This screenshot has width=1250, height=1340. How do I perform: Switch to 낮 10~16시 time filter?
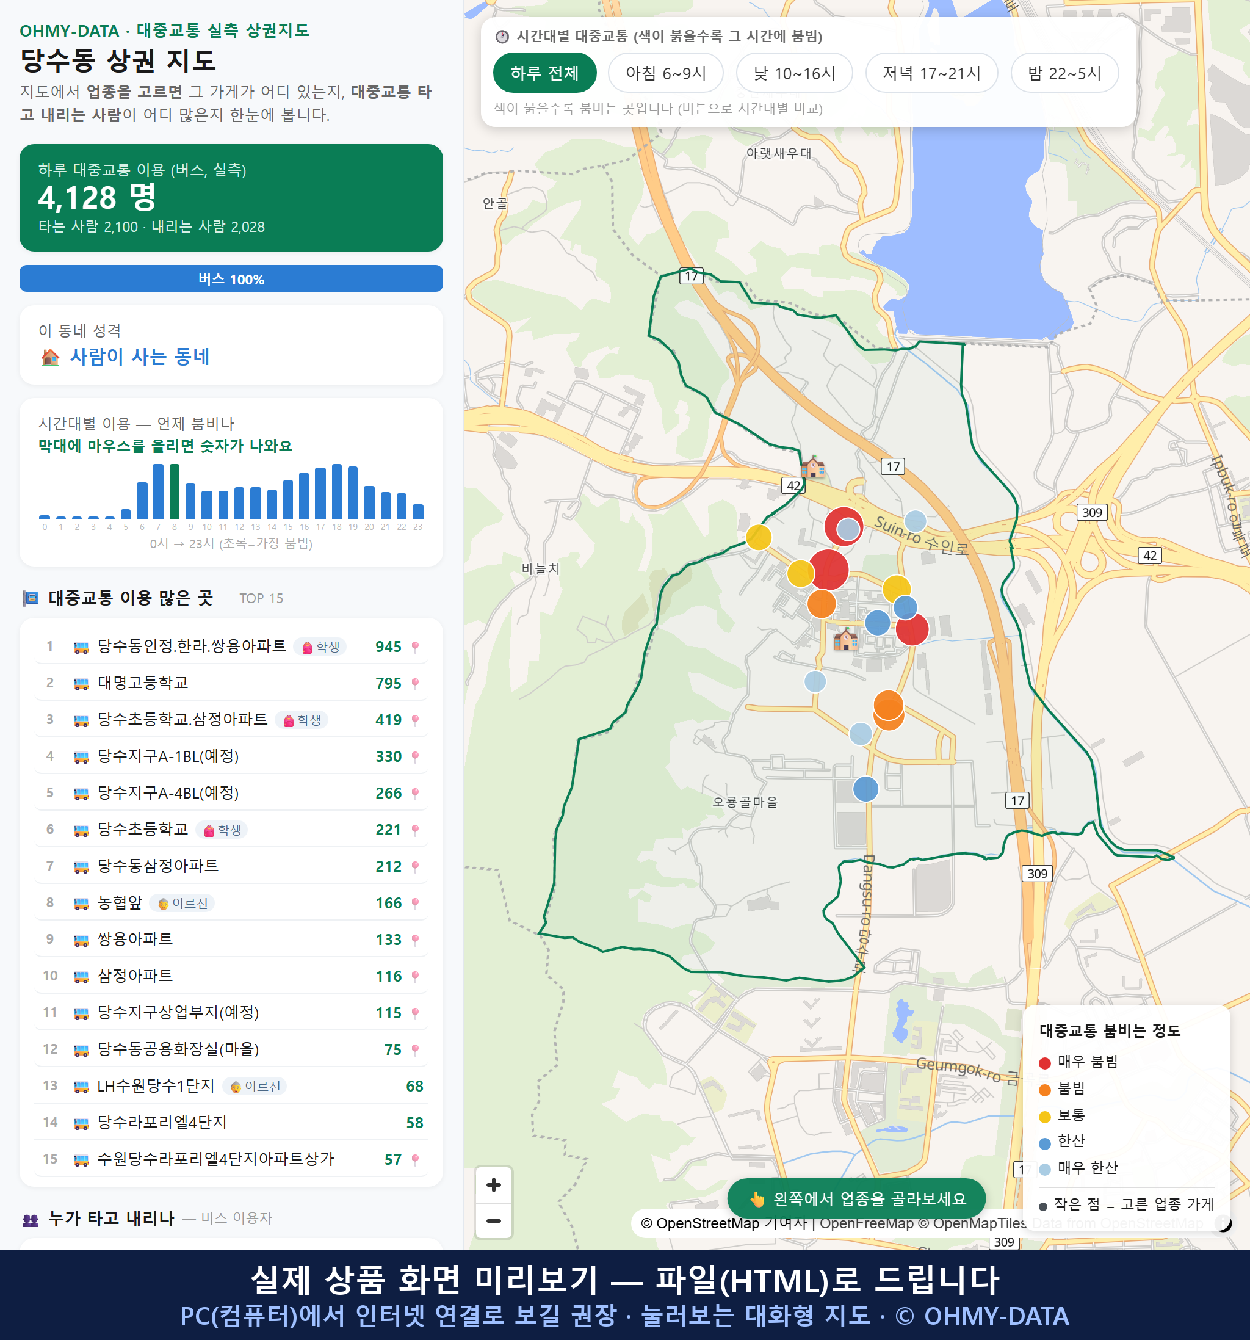pyautogui.click(x=795, y=73)
